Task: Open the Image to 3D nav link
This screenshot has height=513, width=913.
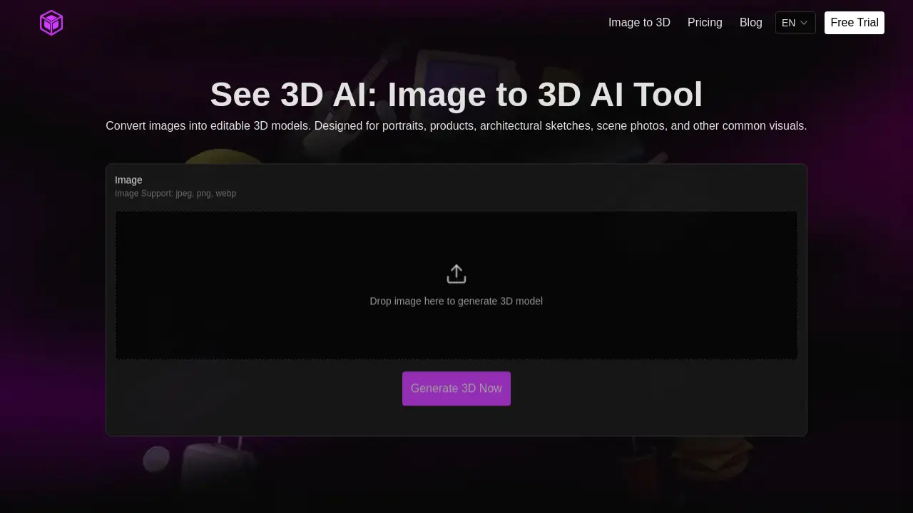Action: [639, 23]
